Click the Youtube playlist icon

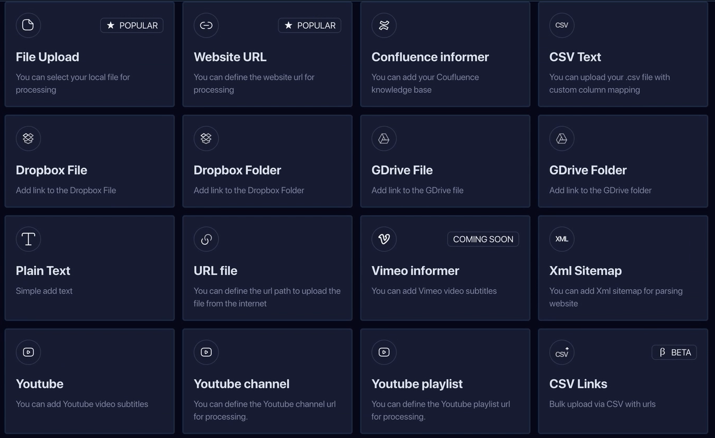click(x=384, y=352)
